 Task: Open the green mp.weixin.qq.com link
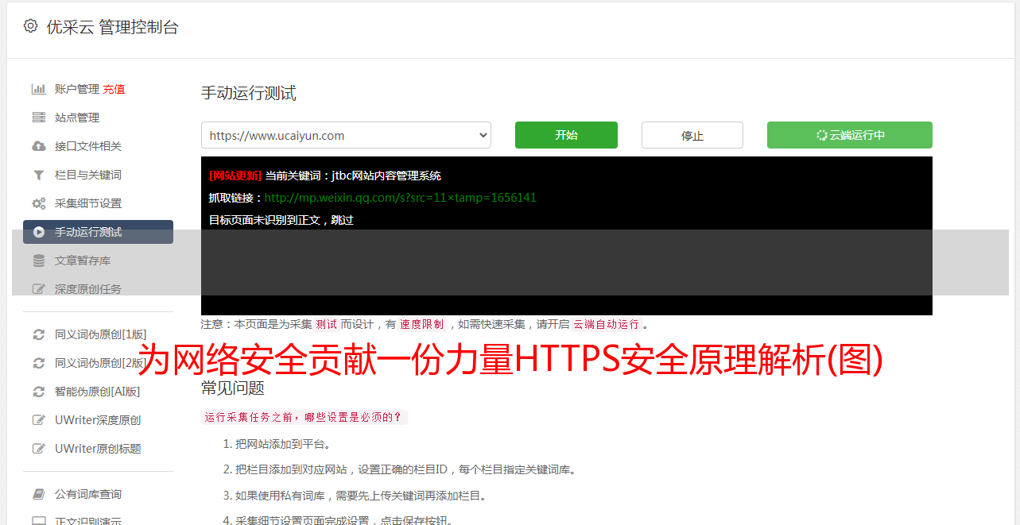tap(401, 198)
